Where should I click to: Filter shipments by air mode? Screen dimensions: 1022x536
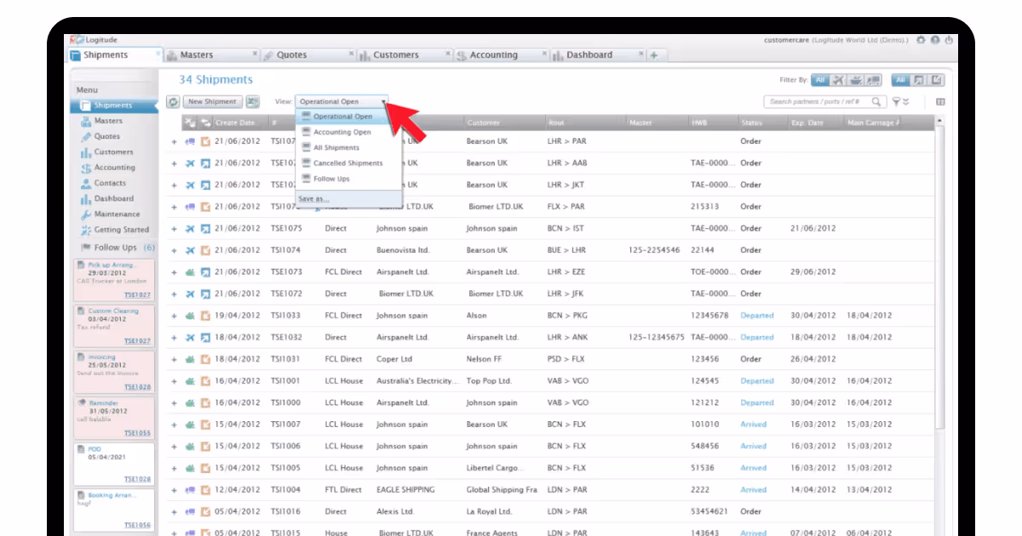[x=838, y=80]
